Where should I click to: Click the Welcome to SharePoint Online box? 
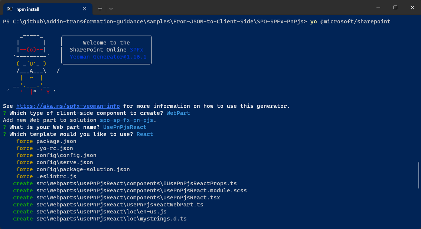(x=107, y=50)
